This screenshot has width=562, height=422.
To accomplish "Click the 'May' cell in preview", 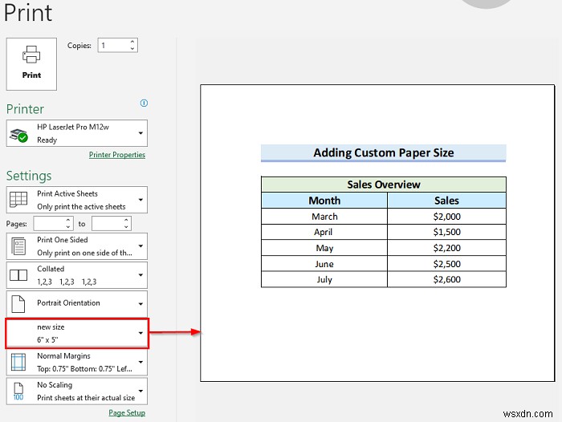I will (324, 248).
